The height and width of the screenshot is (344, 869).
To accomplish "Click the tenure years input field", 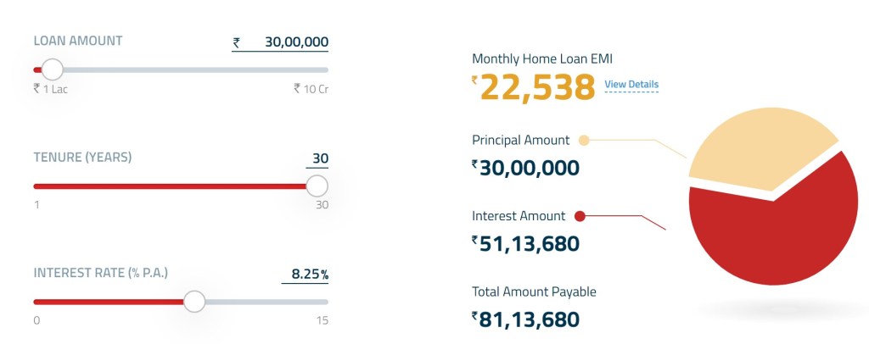I will pyautogui.click(x=320, y=158).
